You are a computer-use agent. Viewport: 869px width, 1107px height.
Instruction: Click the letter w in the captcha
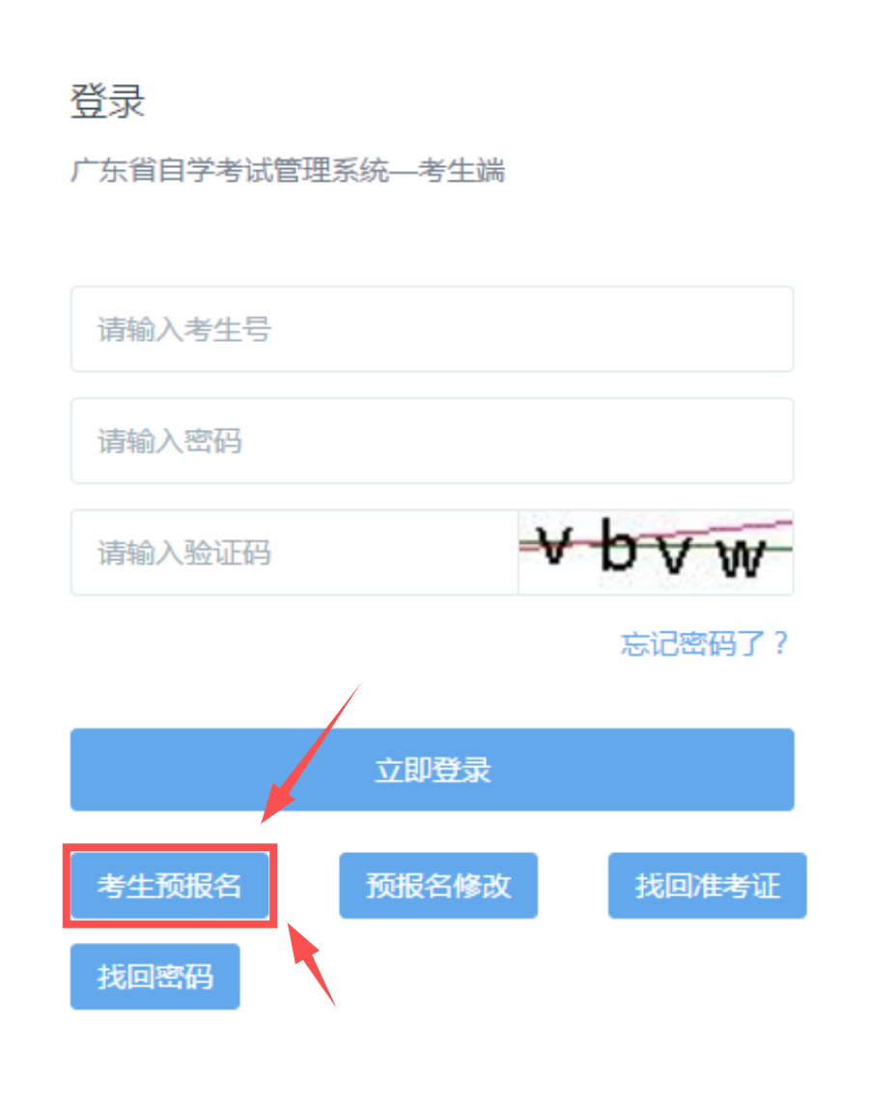742,557
